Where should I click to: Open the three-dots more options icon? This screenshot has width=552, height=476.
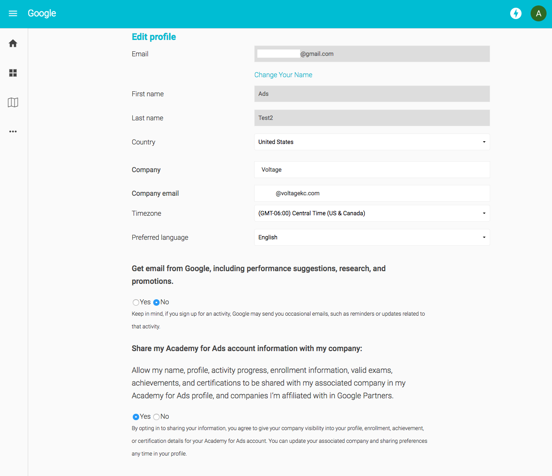13,132
